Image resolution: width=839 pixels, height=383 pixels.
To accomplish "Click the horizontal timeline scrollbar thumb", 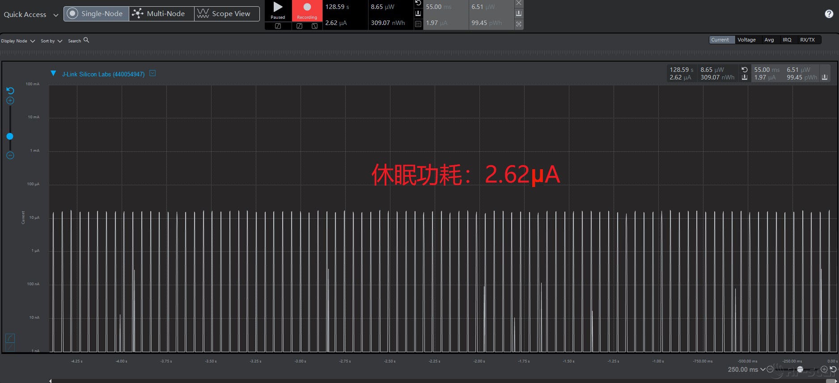I will (x=831, y=381).
